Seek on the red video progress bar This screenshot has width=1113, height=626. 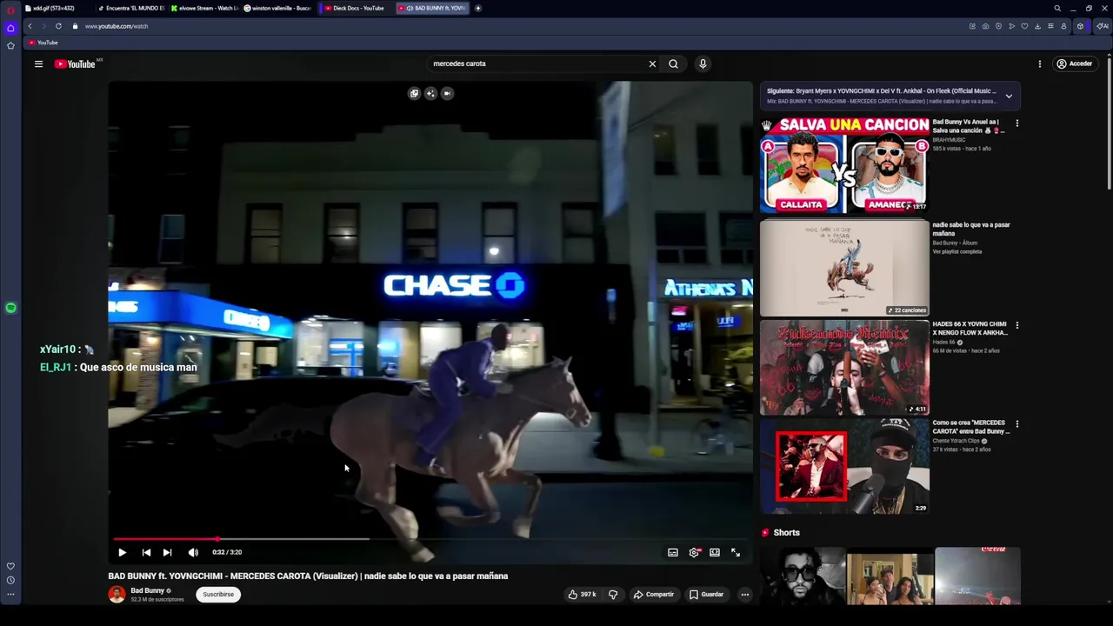coord(430,539)
